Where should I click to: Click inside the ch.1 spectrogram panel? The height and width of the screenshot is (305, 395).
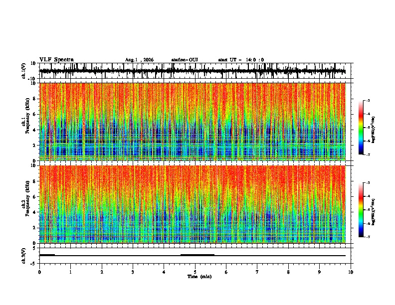click(x=193, y=122)
